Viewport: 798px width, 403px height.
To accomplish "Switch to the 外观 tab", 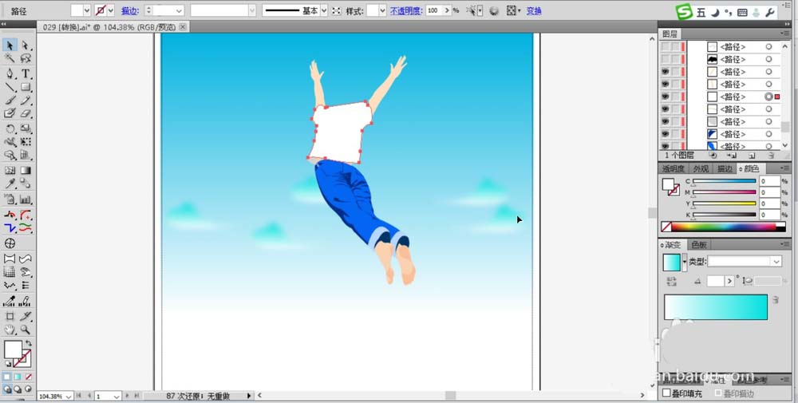I will pyautogui.click(x=701, y=169).
